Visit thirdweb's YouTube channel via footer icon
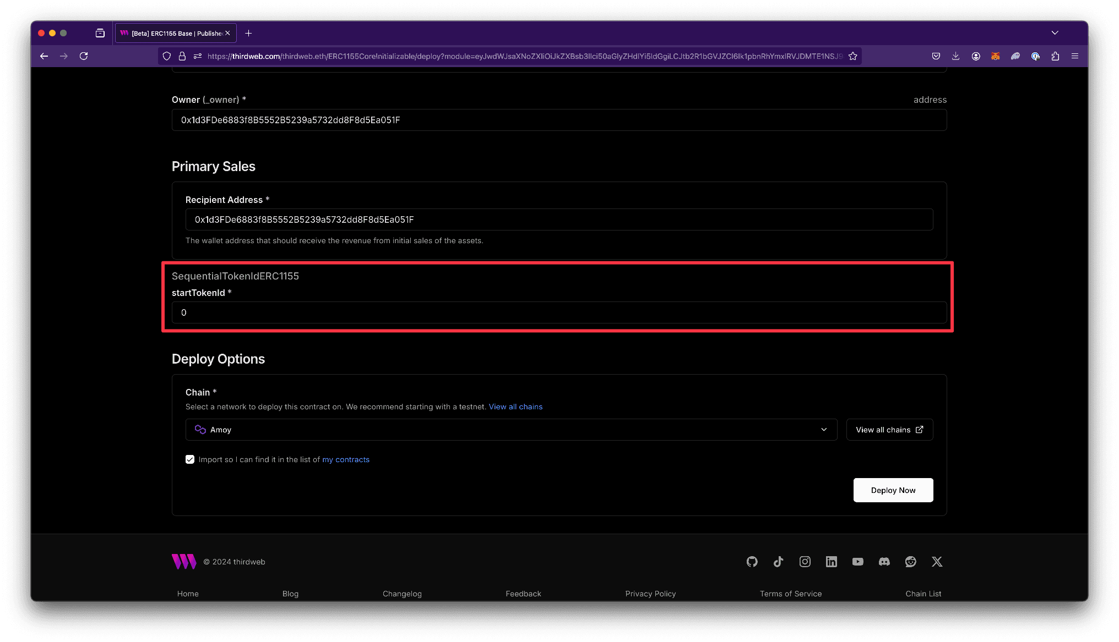Image resolution: width=1119 pixels, height=642 pixels. (x=857, y=562)
